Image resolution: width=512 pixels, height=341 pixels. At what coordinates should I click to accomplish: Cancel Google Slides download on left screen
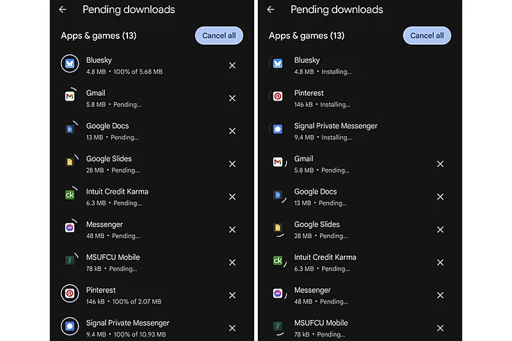232,164
